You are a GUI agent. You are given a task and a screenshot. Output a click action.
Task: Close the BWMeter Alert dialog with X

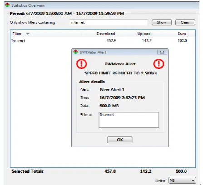162,52
